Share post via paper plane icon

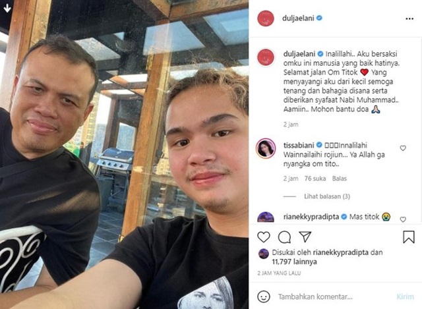(x=305, y=237)
